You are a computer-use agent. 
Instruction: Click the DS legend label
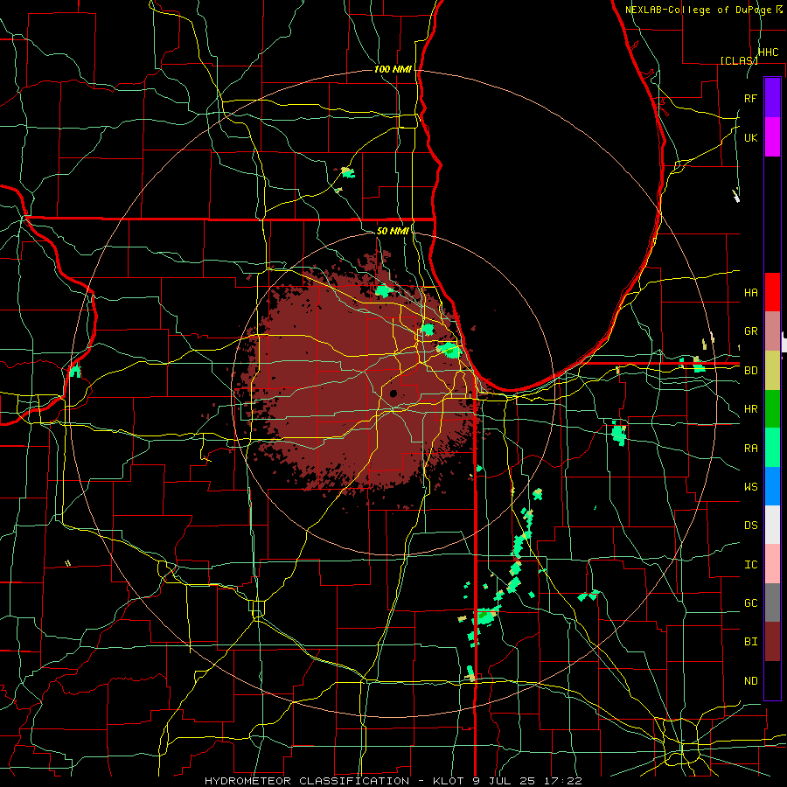click(x=750, y=526)
